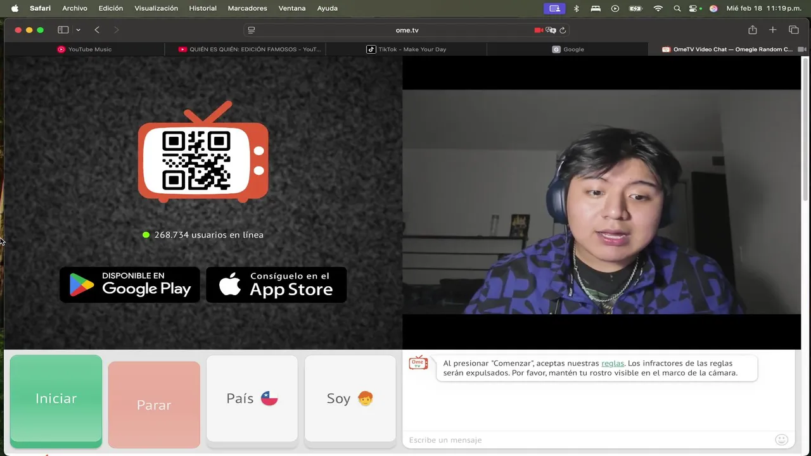Open the Share button in Safari toolbar
The width and height of the screenshot is (811, 456).
coord(752,30)
